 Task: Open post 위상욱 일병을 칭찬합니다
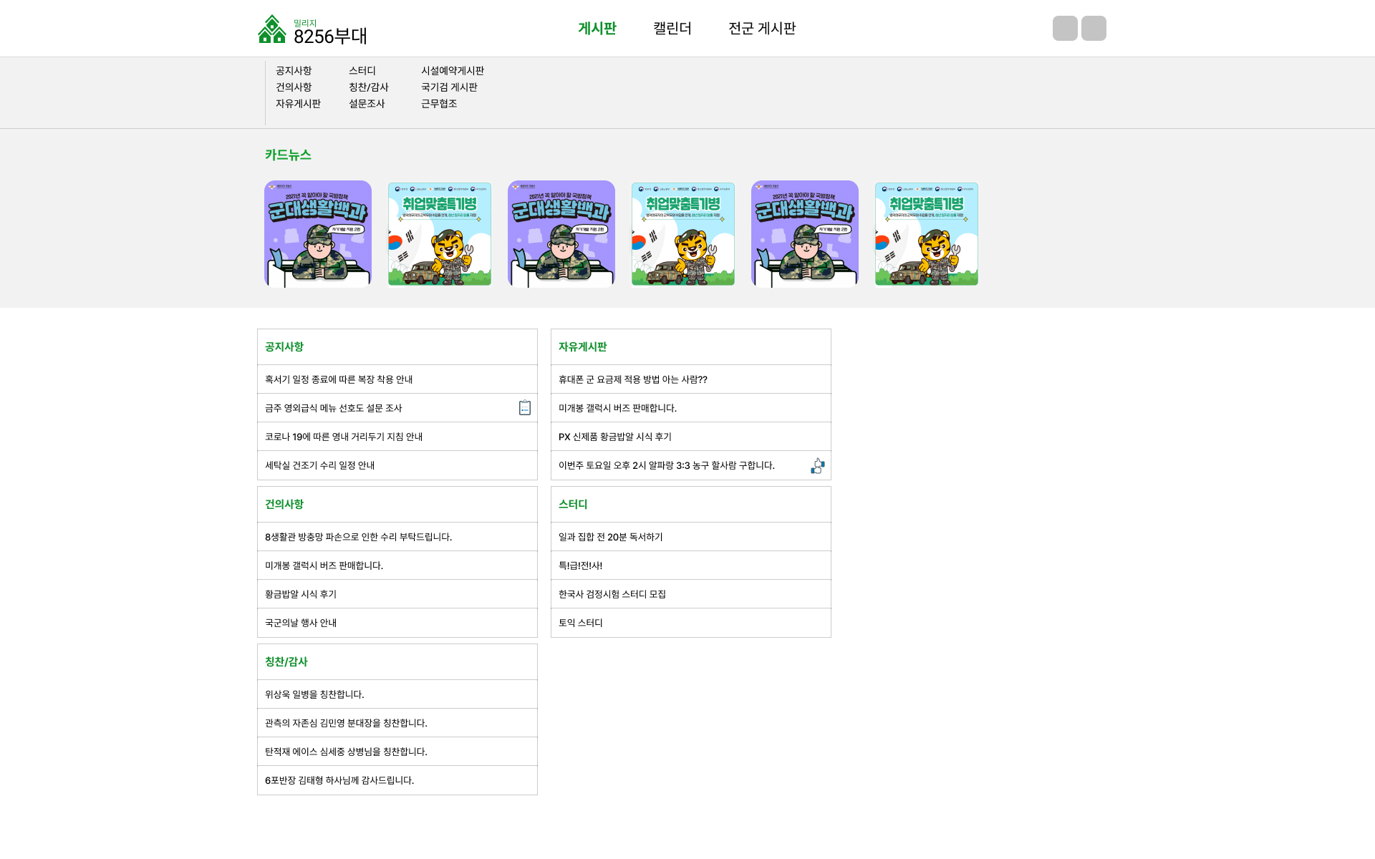click(x=397, y=694)
